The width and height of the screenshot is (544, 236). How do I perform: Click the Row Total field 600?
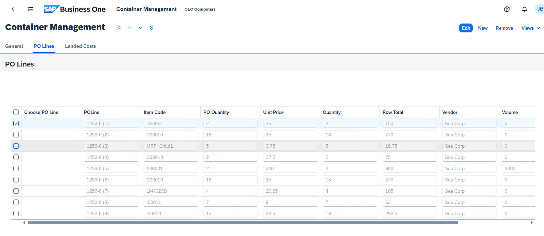410,168
